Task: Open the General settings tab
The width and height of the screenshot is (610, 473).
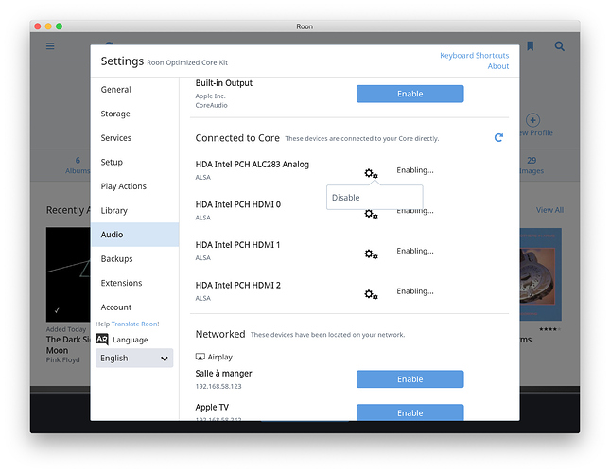Action: coord(134,90)
